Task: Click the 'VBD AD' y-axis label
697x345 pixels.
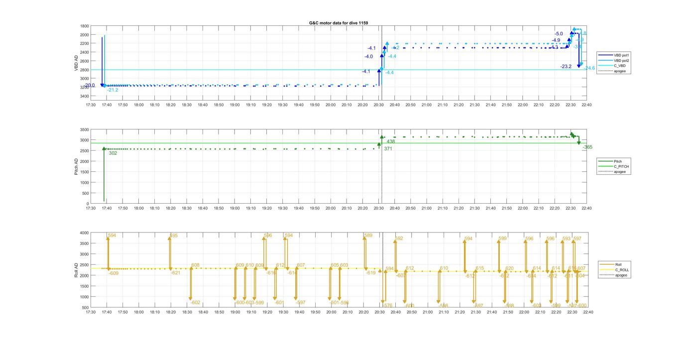Action: pyautogui.click(x=76, y=62)
